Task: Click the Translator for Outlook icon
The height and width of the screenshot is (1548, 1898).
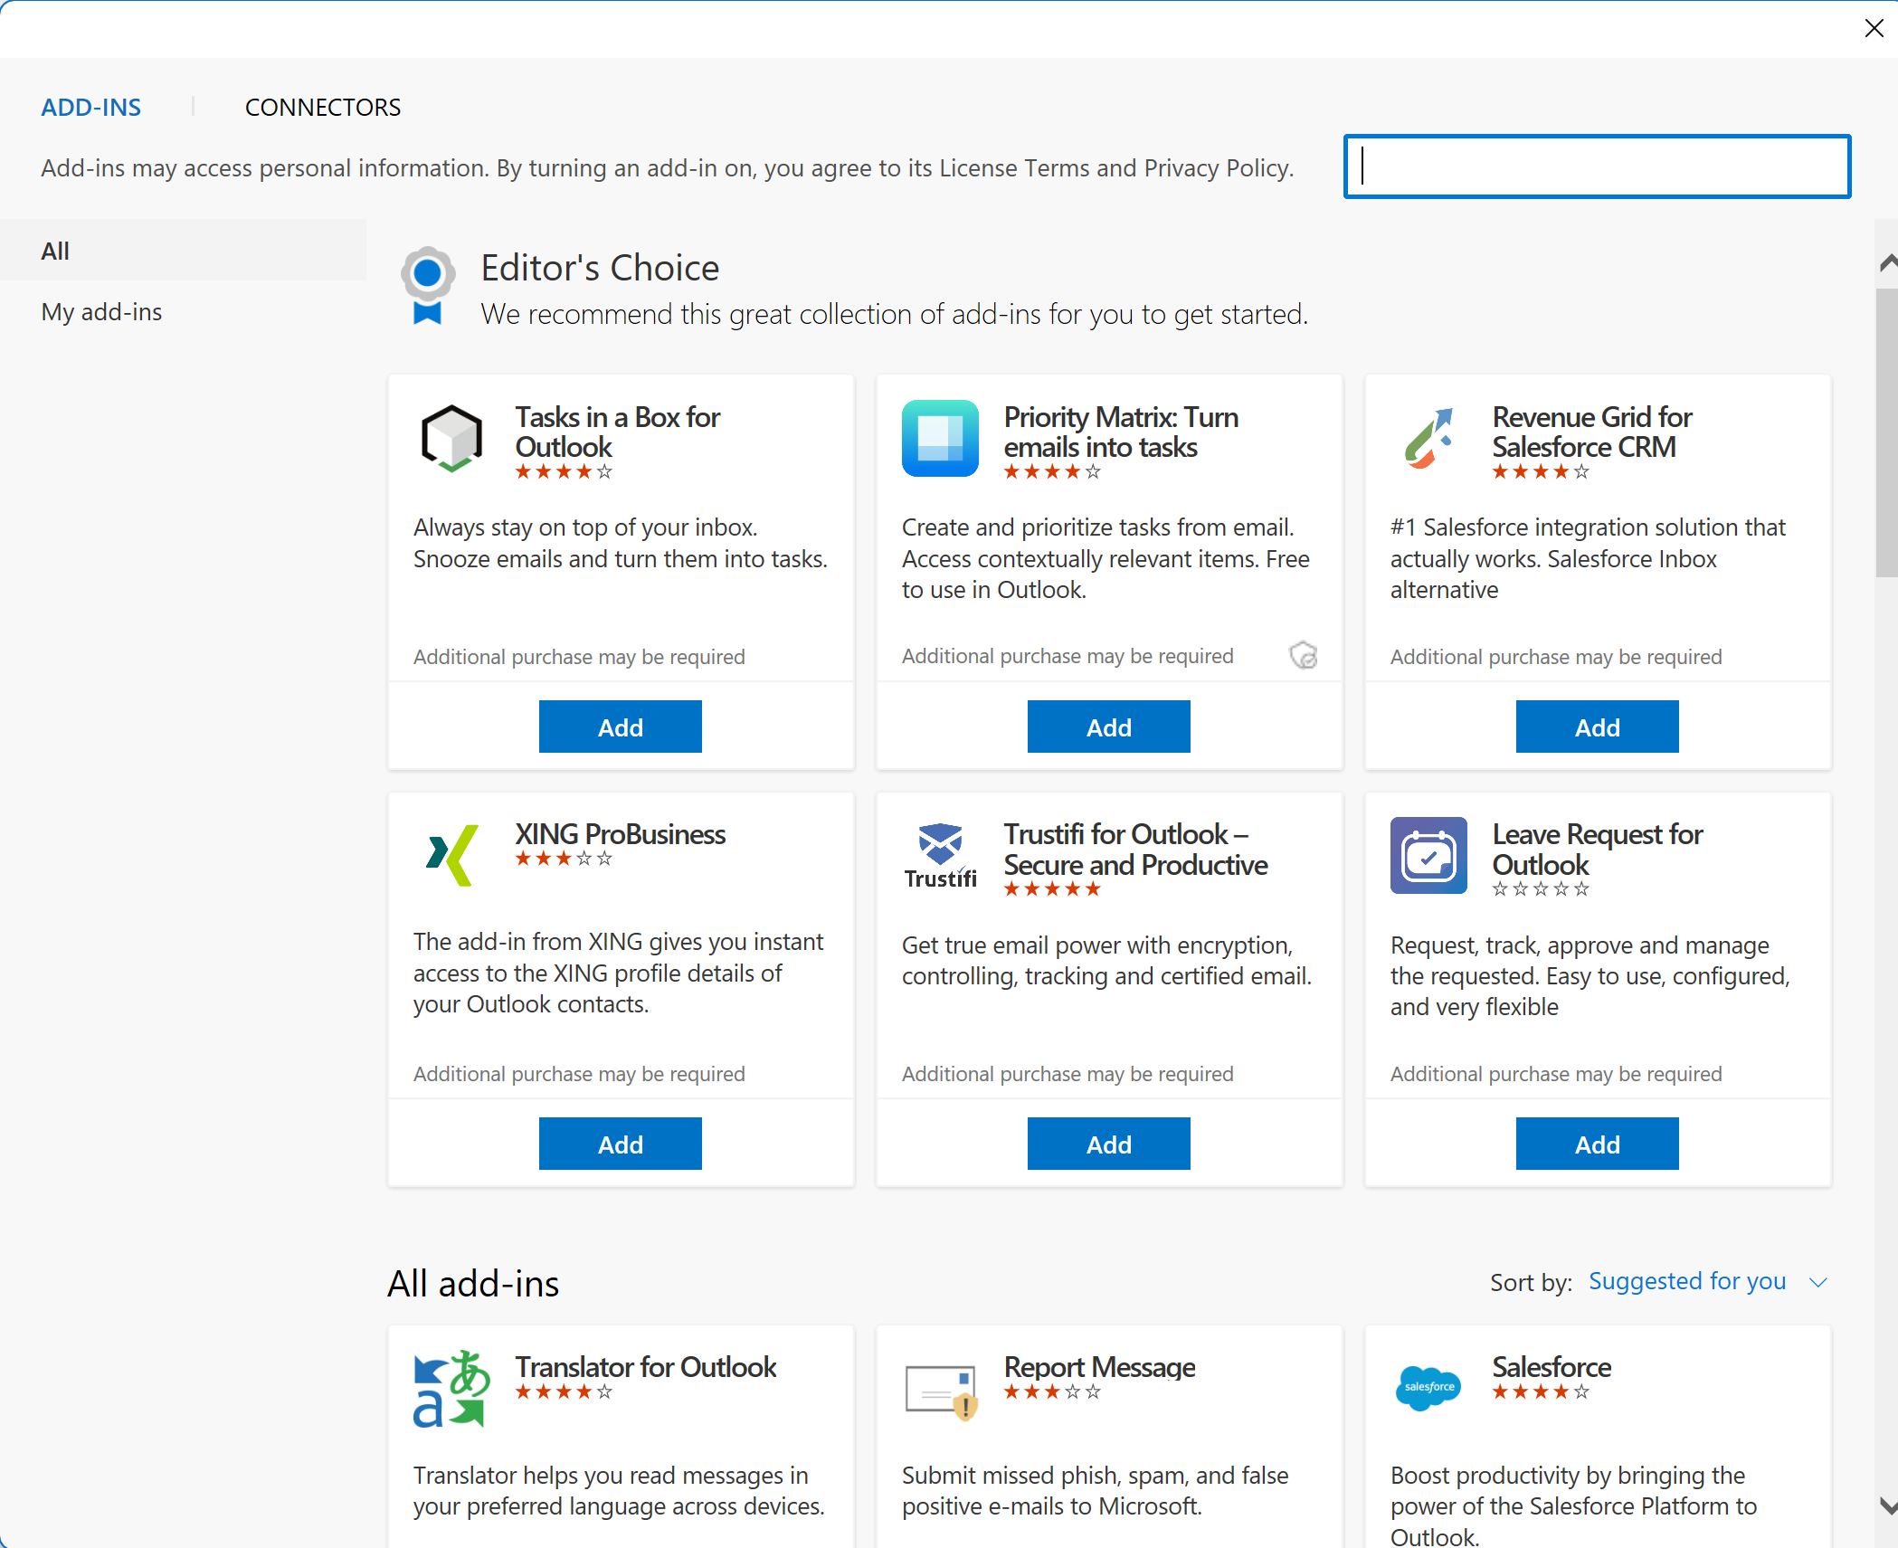Action: (451, 1388)
